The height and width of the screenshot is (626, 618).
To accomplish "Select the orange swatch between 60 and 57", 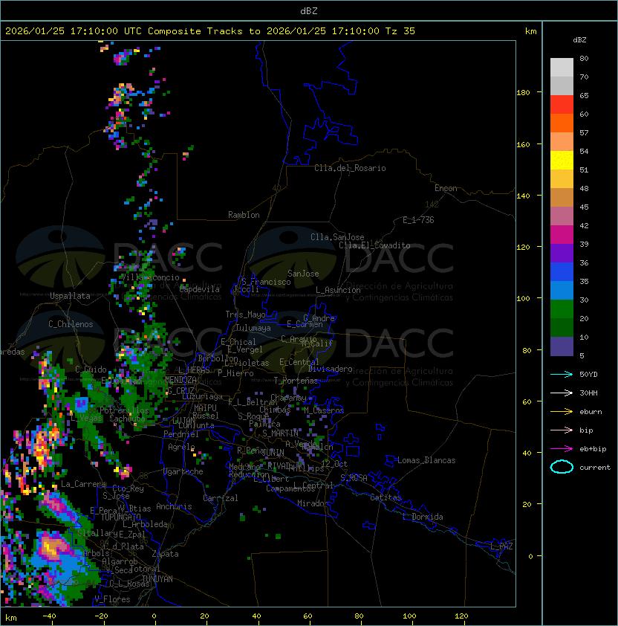I will pos(562,123).
